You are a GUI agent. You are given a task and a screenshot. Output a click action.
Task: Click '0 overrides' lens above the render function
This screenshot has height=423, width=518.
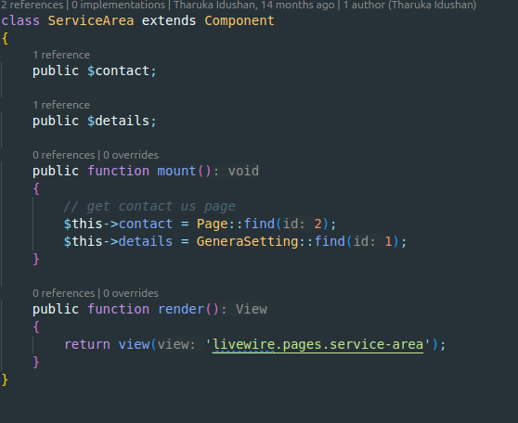pos(131,293)
